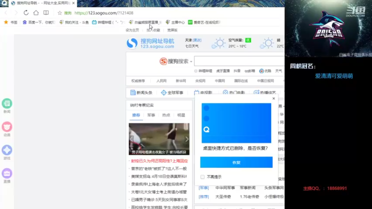Bookmark this page with the star icon
The width and height of the screenshot is (372, 209).
[x=60, y=13]
